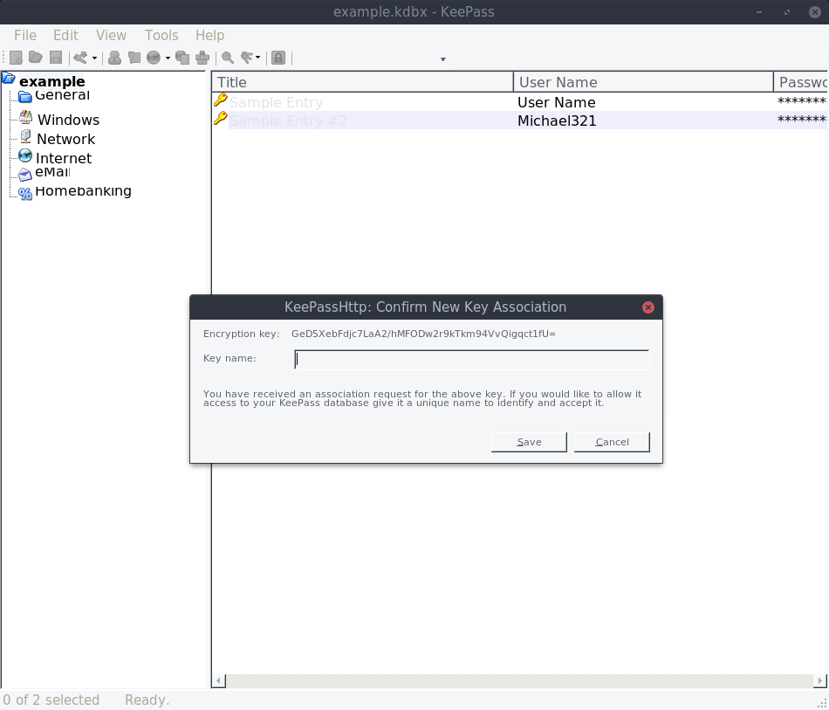Image resolution: width=829 pixels, height=710 pixels.
Task: Select the Network group
Action: (x=66, y=139)
